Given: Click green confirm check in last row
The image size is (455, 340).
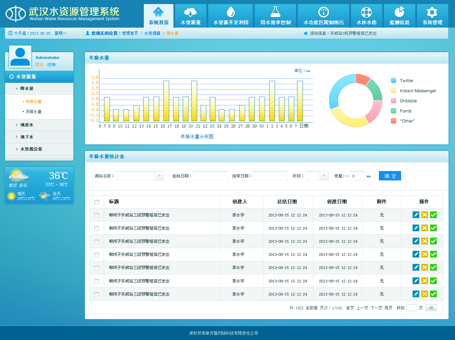Looking at the screenshot, I should coord(433,294).
